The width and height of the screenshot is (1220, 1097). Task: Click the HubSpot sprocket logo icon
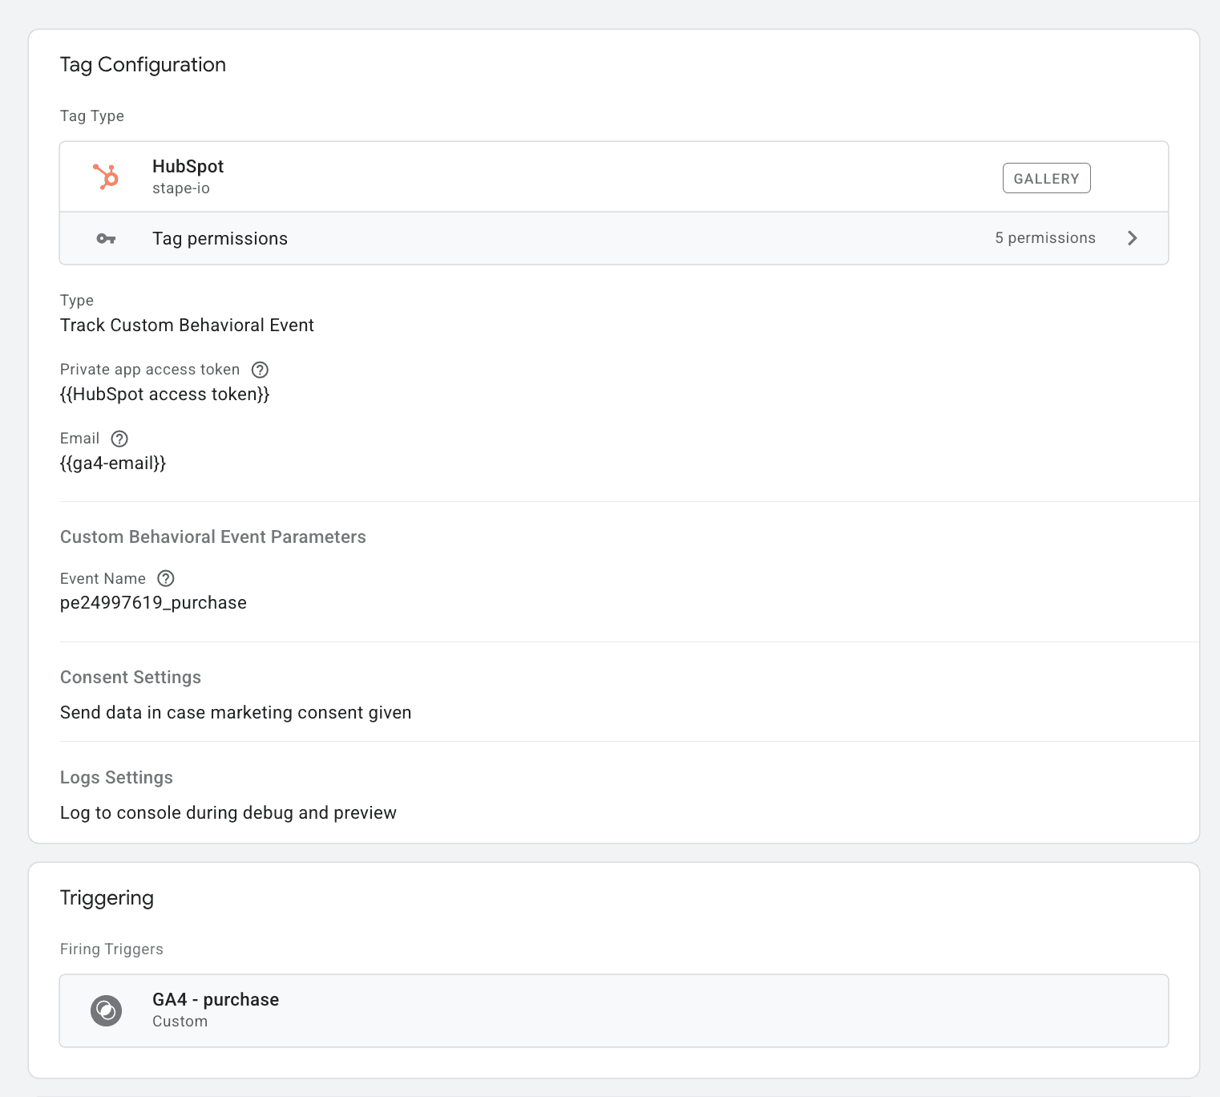(x=106, y=176)
